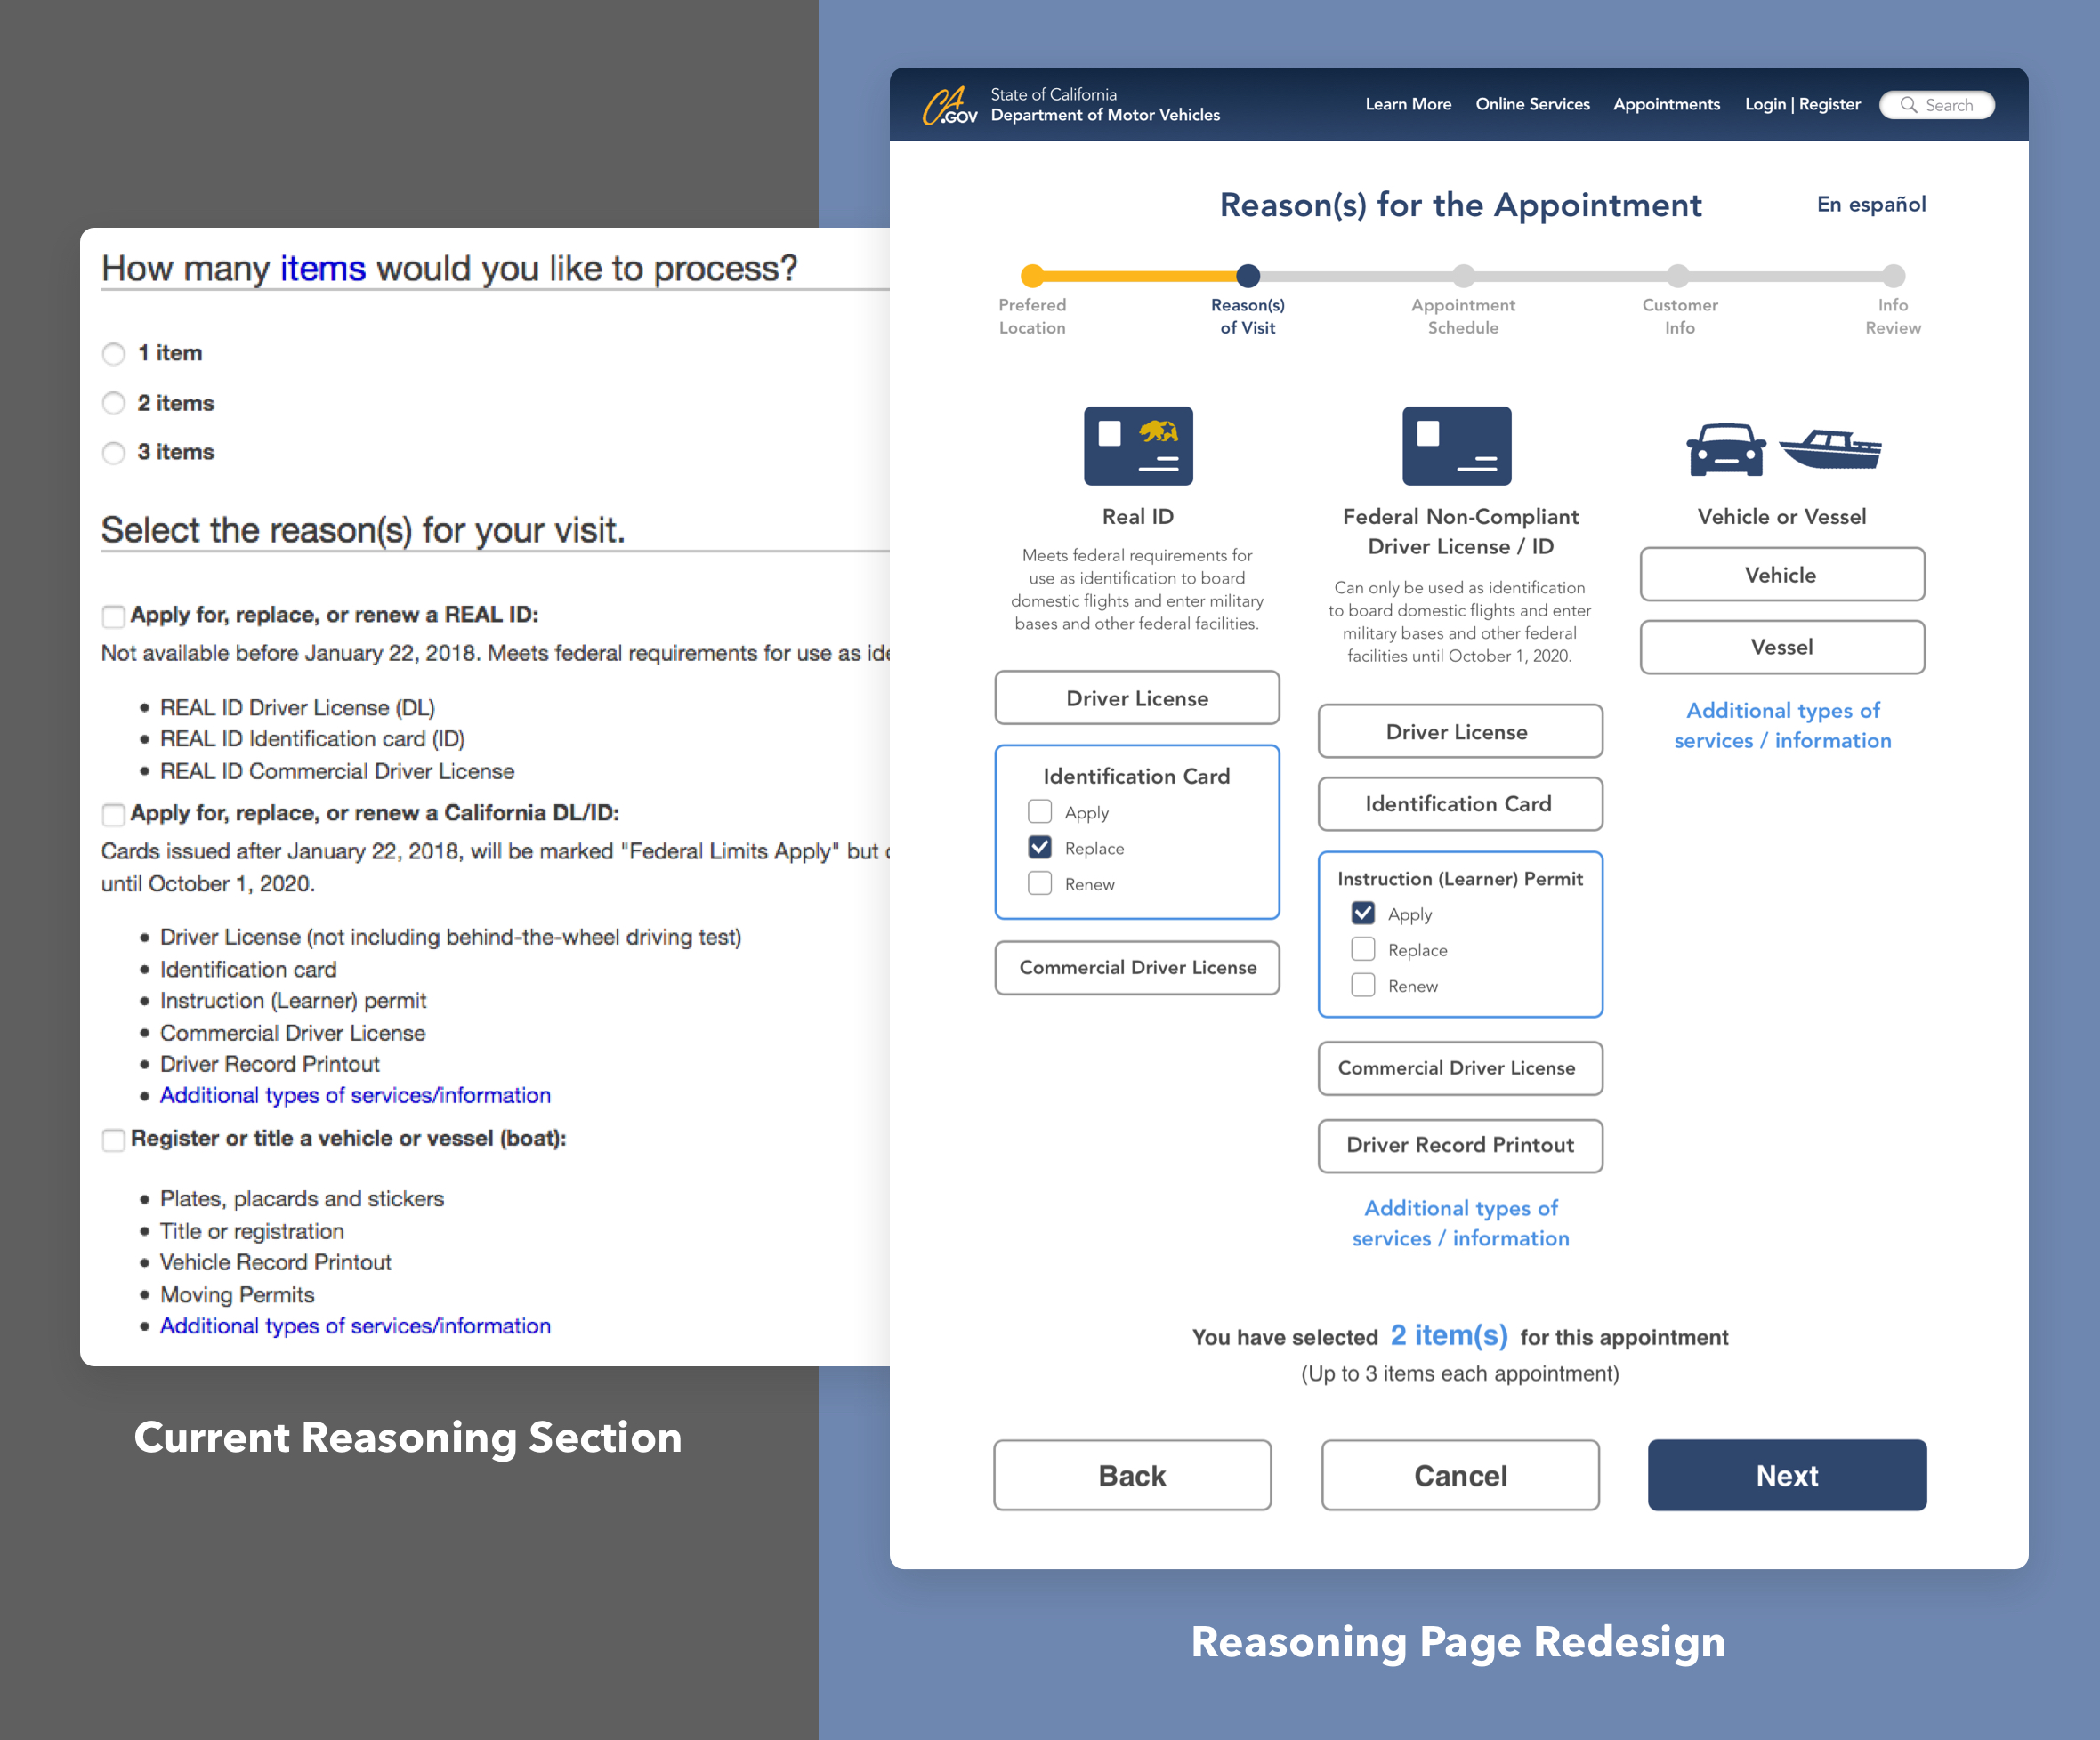Click the Reason(s) of Visit progress step dot

point(1248,275)
